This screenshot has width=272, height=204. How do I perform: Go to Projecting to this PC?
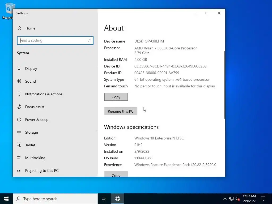click(55, 171)
